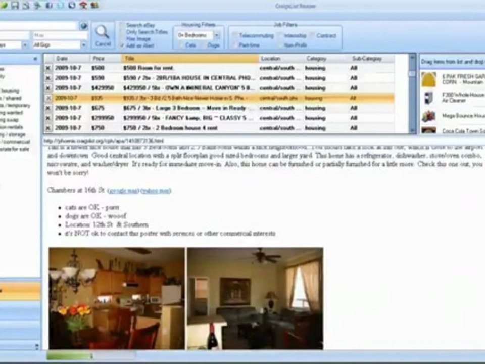485x364 pixels.
Task: Open the kitchen photo in the listing
Action: tap(117, 298)
